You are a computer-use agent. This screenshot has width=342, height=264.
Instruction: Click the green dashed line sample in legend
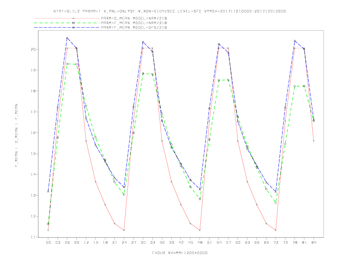click(x=67, y=23)
